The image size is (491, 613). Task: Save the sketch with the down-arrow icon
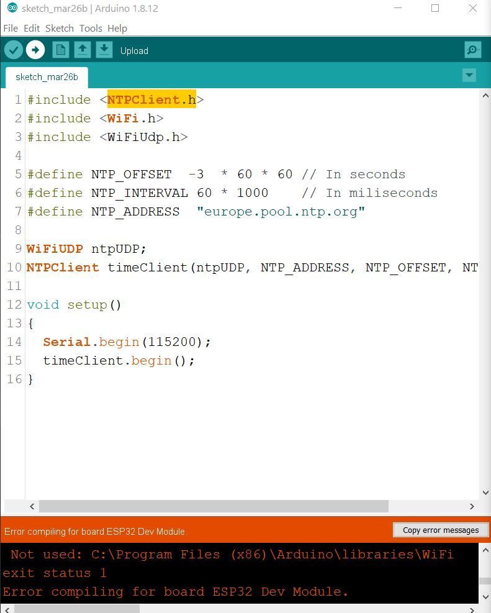(x=104, y=50)
